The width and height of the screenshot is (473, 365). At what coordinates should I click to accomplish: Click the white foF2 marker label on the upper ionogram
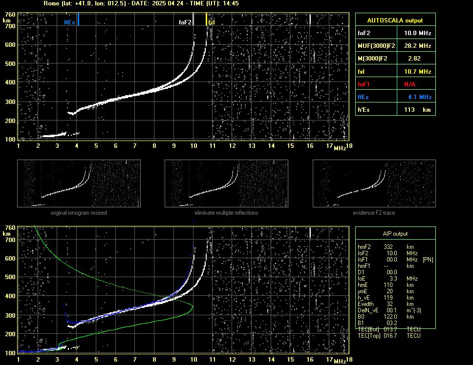pyautogui.click(x=185, y=22)
